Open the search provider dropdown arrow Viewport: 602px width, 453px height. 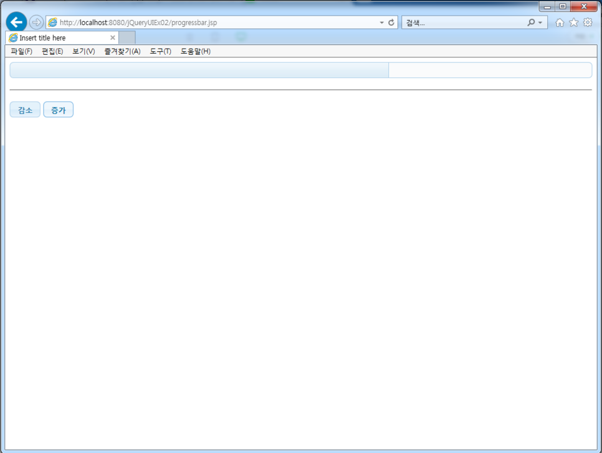540,22
